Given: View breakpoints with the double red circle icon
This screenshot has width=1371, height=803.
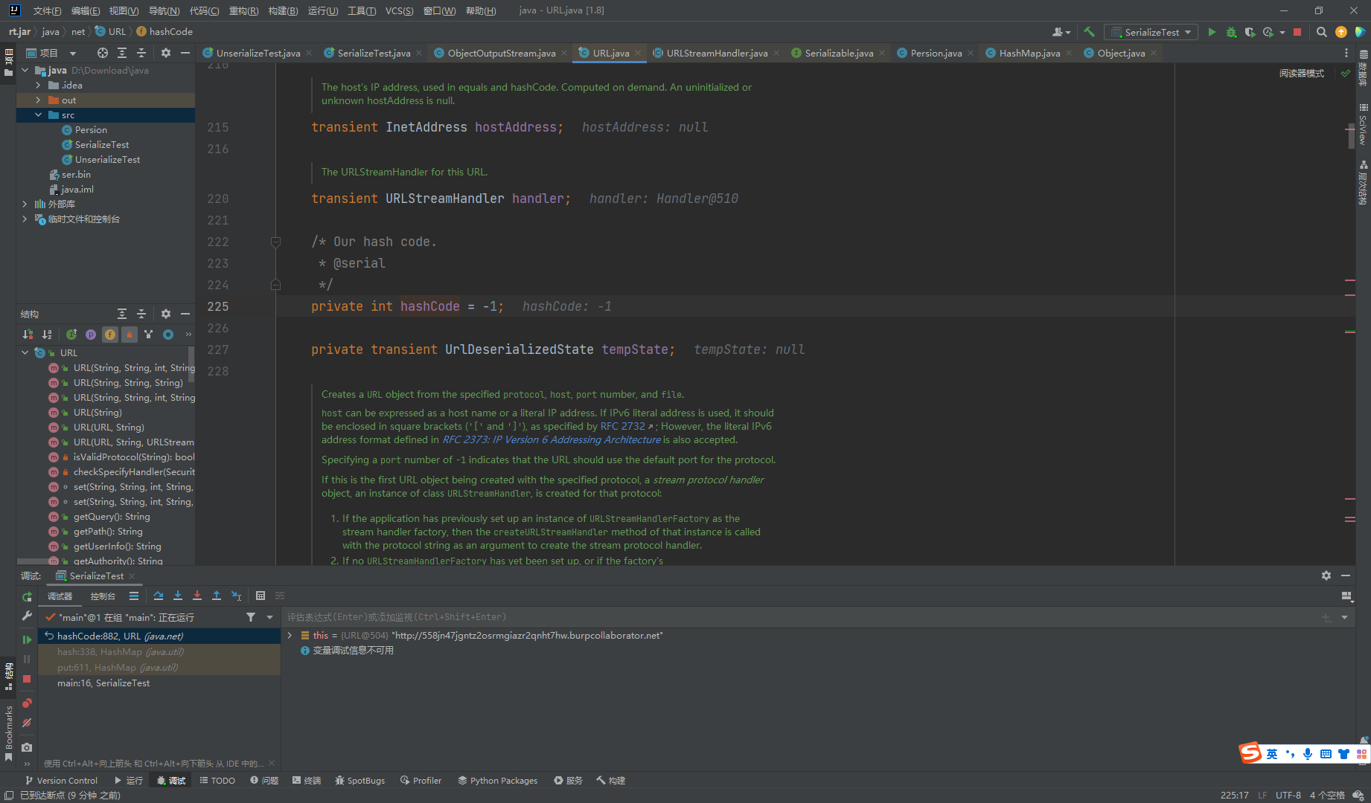Looking at the screenshot, I should [27, 703].
